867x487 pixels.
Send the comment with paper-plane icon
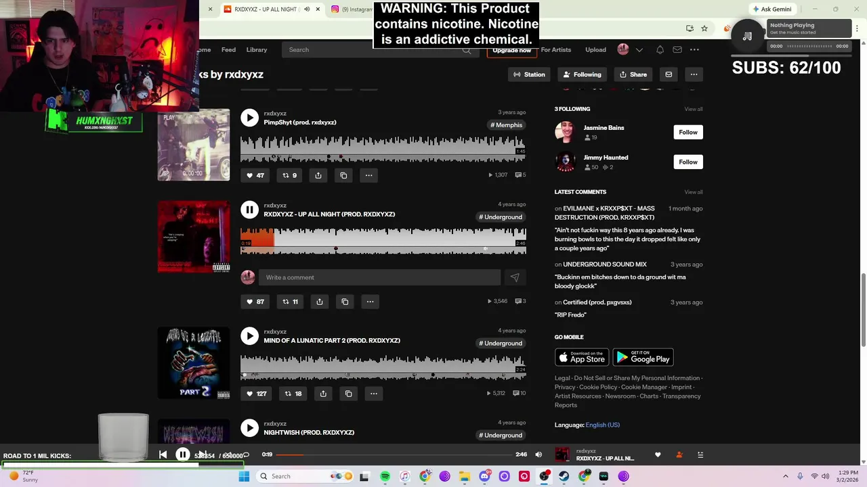coord(515,277)
